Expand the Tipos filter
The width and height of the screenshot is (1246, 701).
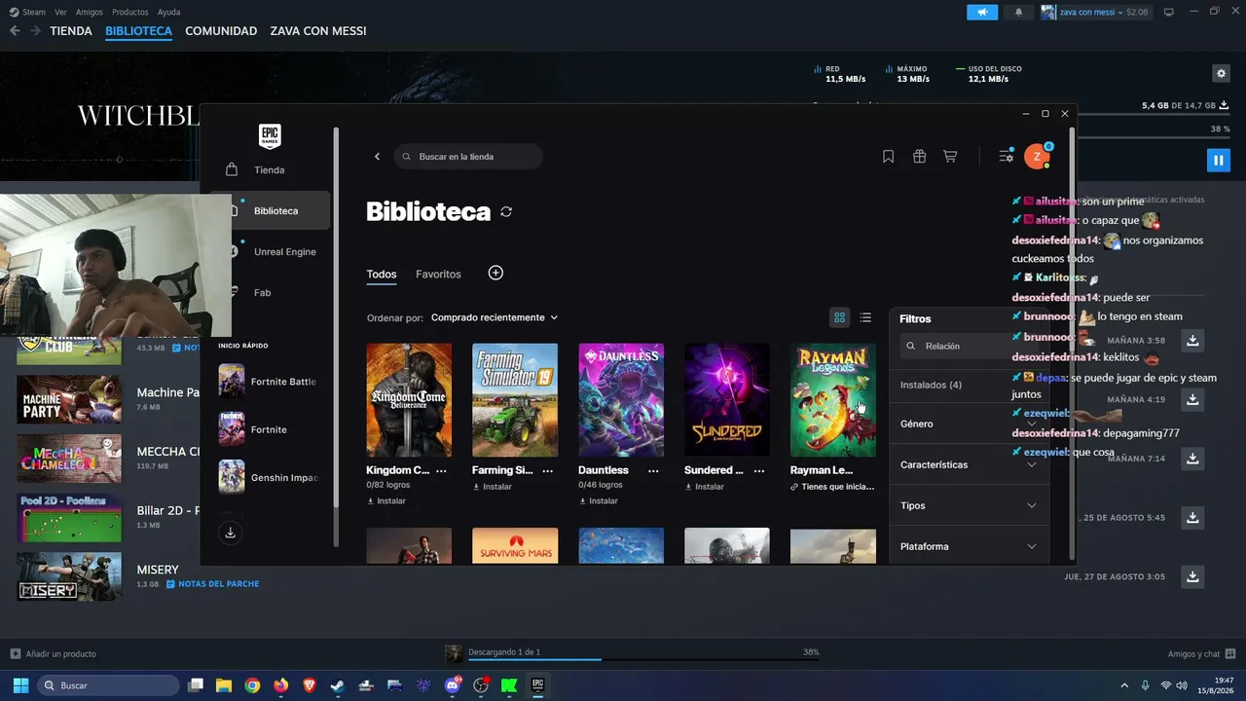point(969,506)
